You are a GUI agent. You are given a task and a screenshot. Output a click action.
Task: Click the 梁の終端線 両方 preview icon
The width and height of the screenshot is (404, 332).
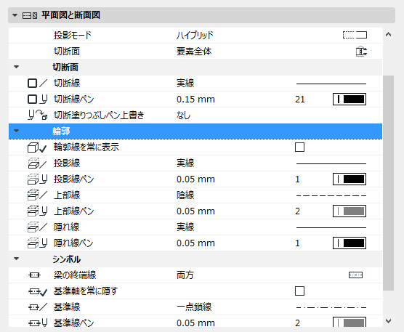pos(355,275)
